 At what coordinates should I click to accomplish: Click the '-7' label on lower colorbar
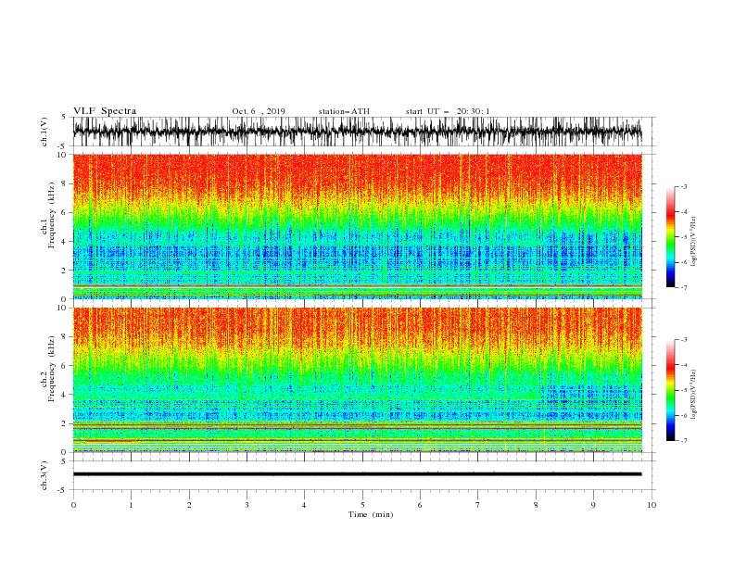683,441
